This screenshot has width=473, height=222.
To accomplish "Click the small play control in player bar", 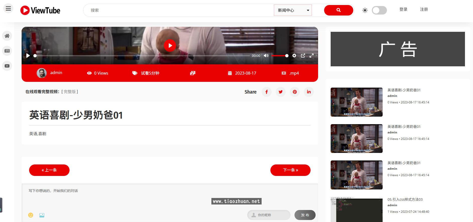I will pyautogui.click(x=28, y=56).
